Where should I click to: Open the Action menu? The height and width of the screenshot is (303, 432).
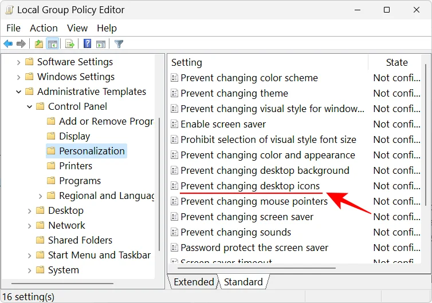point(44,28)
